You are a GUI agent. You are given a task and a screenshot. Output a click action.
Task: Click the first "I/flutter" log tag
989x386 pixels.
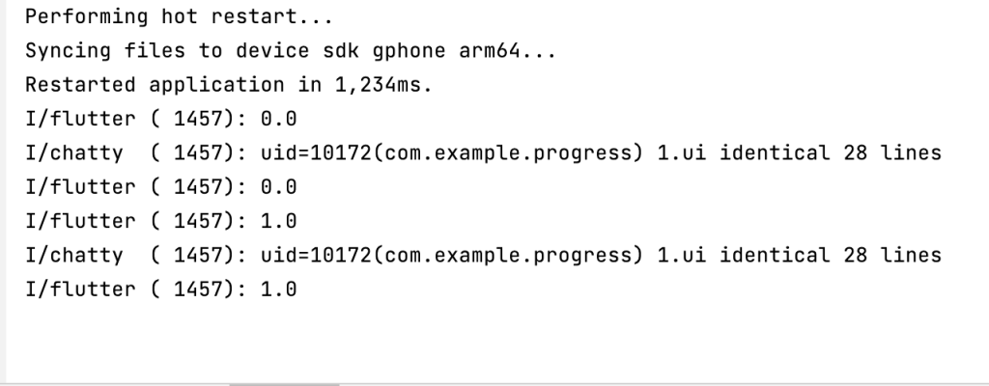pos(80,120)
